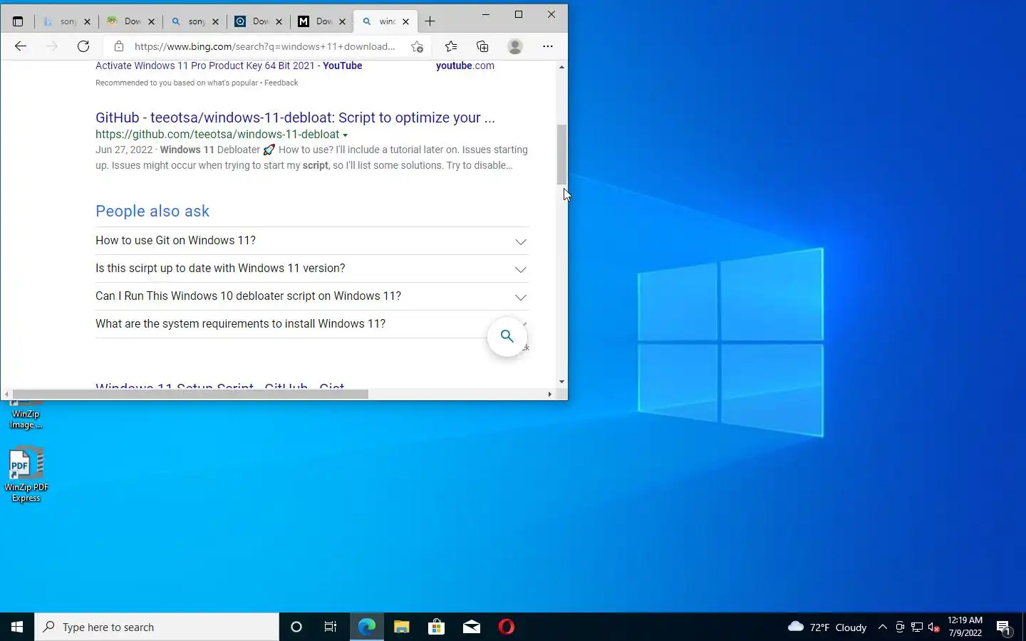Viewport: 1026px width, 641px height.
Task: Open File Explorer from taskbar
Action: (401, 627)
